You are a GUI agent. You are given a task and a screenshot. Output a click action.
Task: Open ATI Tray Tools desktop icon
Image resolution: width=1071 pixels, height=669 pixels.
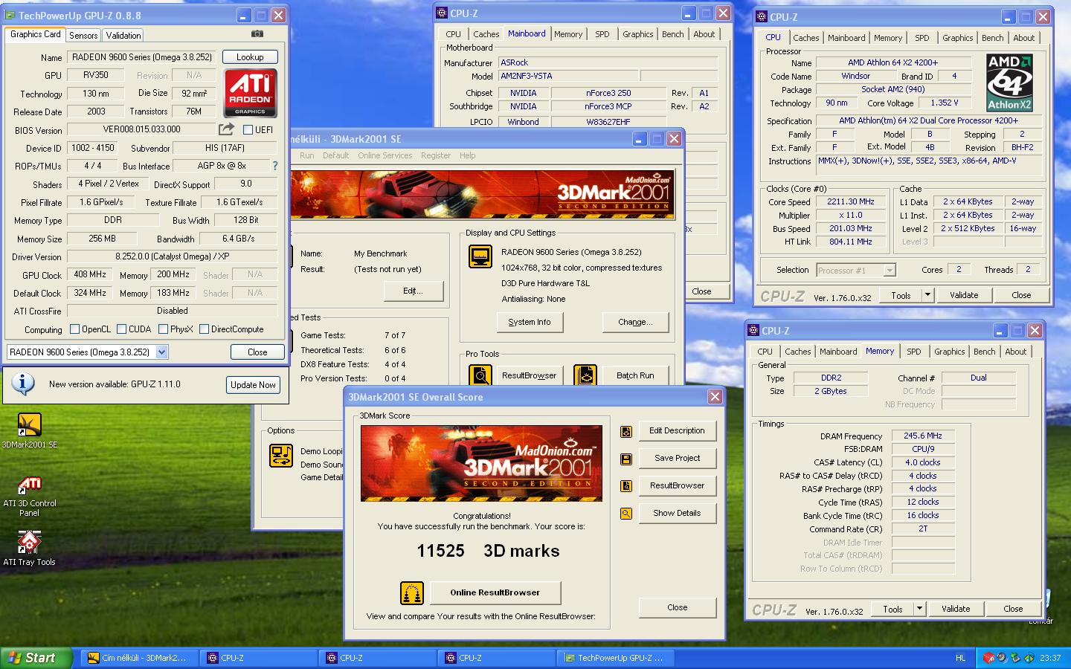coord(29,549)
